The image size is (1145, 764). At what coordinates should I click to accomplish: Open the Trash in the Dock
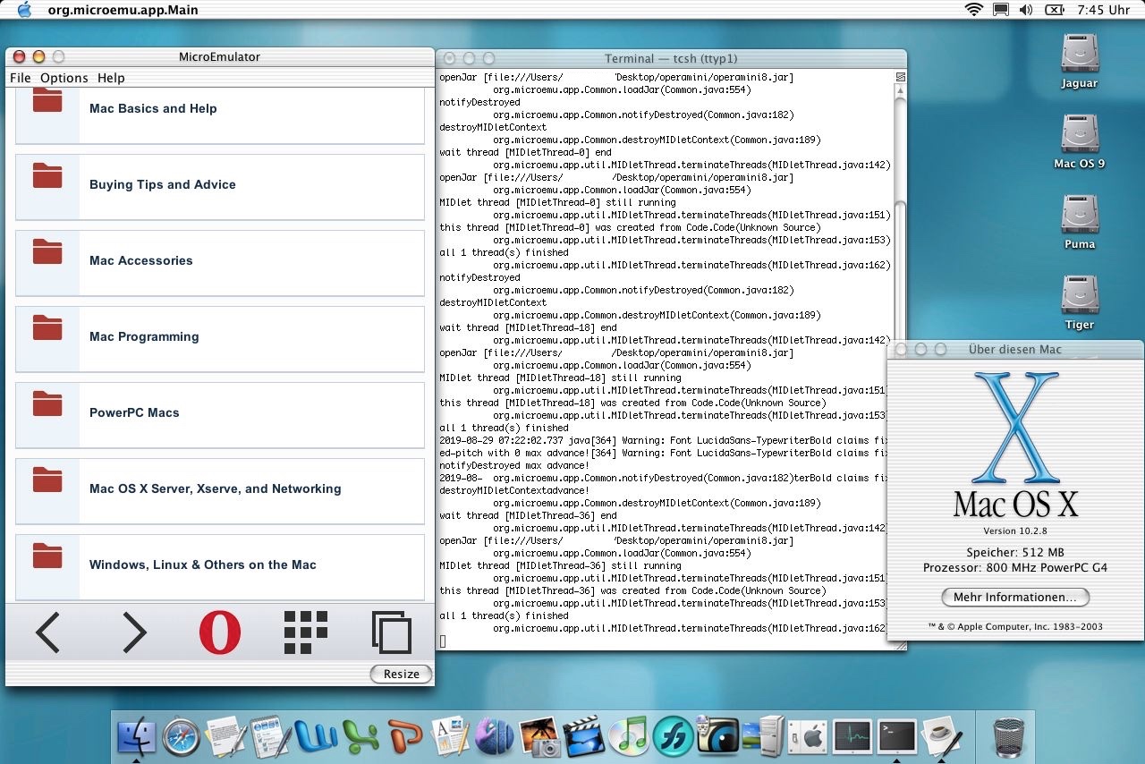tap(1009, 737)
